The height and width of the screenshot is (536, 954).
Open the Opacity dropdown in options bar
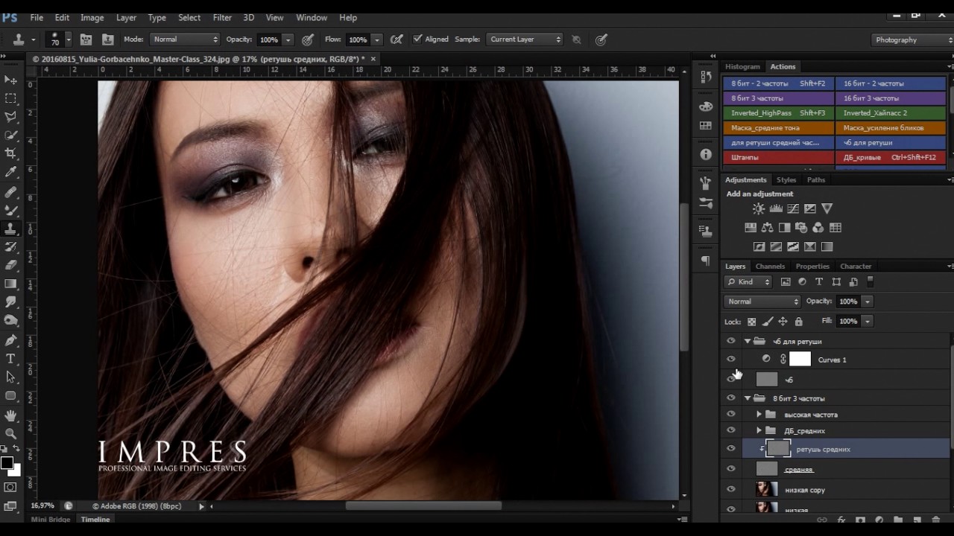288,39
